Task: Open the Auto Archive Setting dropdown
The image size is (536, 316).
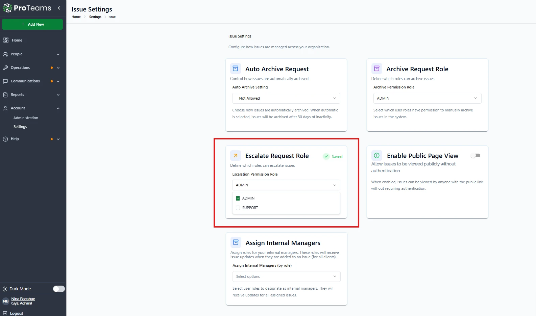Action: [x=286, y=98]
